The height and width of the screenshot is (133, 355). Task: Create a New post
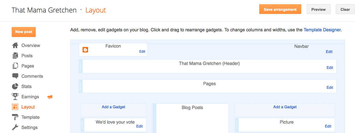coord(24,32)
